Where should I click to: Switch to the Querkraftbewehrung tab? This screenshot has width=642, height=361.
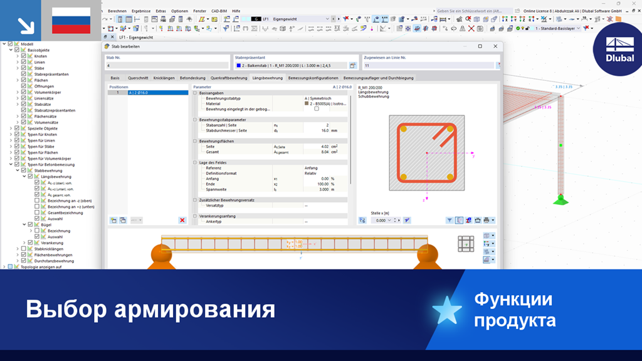(x=229, y=78)
